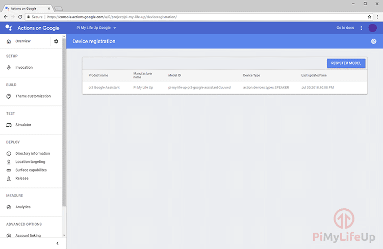Click the Simulator devices icon

coord(9,125)
